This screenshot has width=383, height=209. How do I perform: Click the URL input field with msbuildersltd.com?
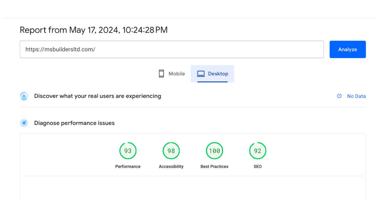pos(171,49)
